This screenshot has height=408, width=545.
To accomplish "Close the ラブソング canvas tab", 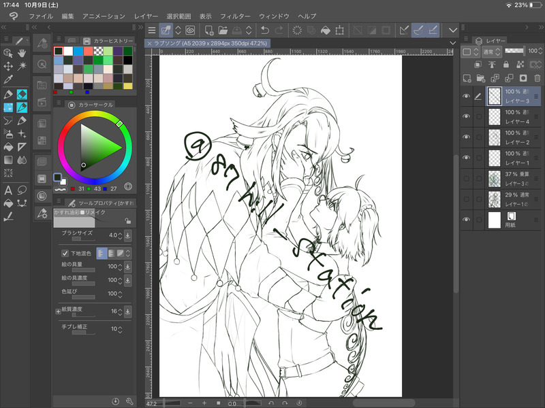I will (x=149, y=44).
